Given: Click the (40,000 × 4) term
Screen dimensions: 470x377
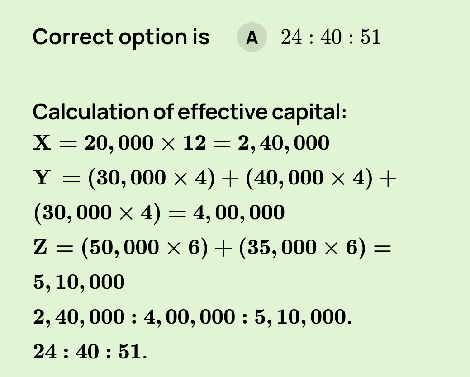Looking at the screenshot, I should point(309,178).
